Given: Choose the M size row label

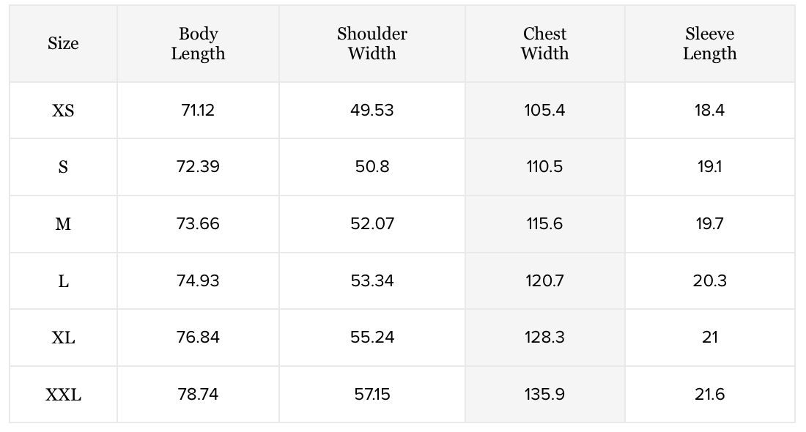Looking at the screenshot, I should click(63, 224).
